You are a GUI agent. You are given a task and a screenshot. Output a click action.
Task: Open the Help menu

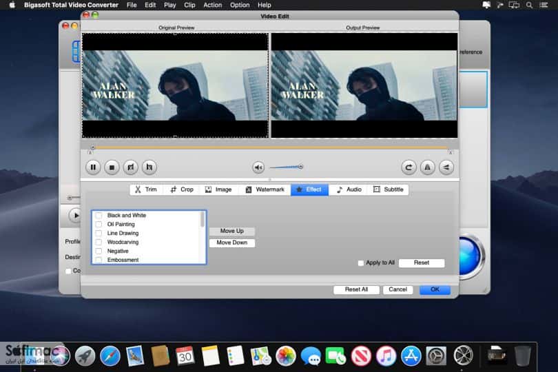(264, 5)
